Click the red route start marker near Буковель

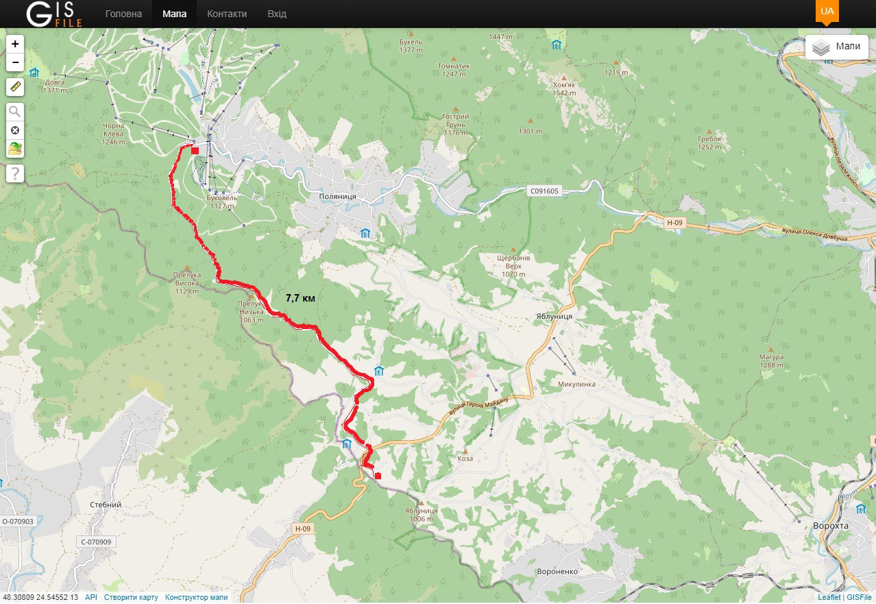(x=195, y=150)
